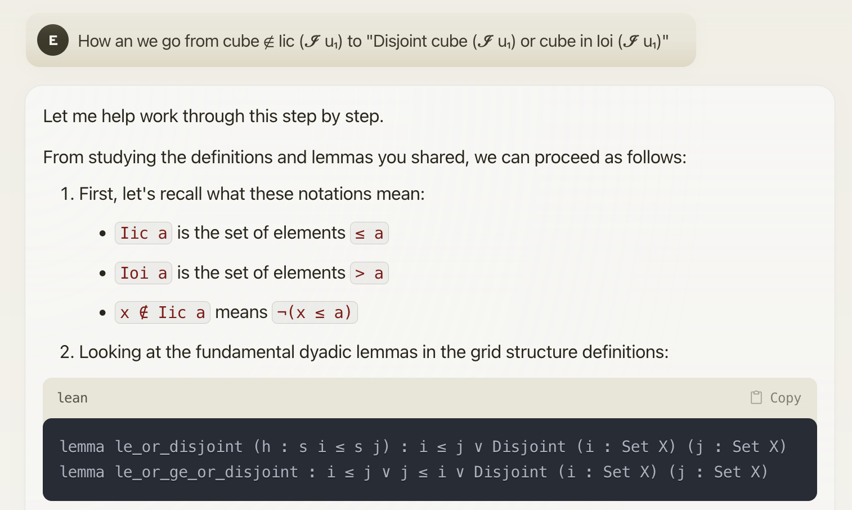Click the inline code > a
852x510 pixels.
[369, 273]
